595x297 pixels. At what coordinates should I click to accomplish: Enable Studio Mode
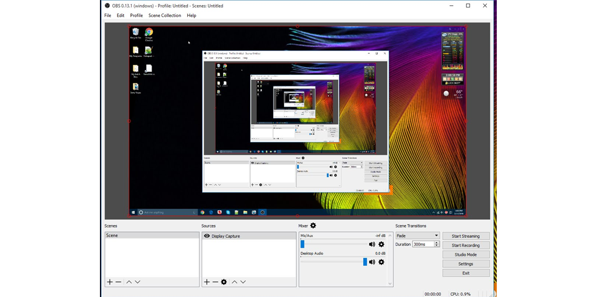click(465, 255)
